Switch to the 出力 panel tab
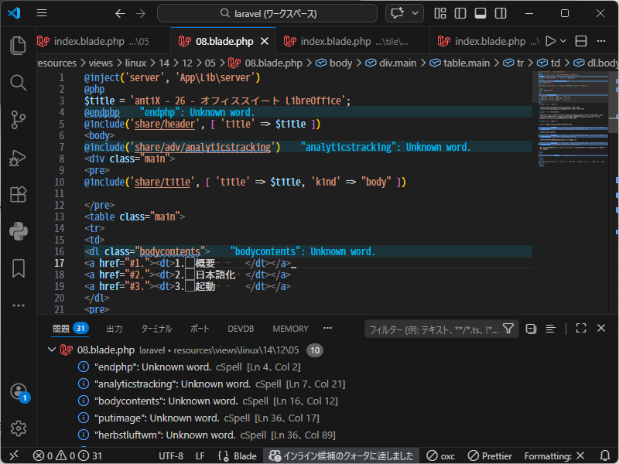Image resolution: width=619 pixels, height=464 pixels. click(115, 329)
